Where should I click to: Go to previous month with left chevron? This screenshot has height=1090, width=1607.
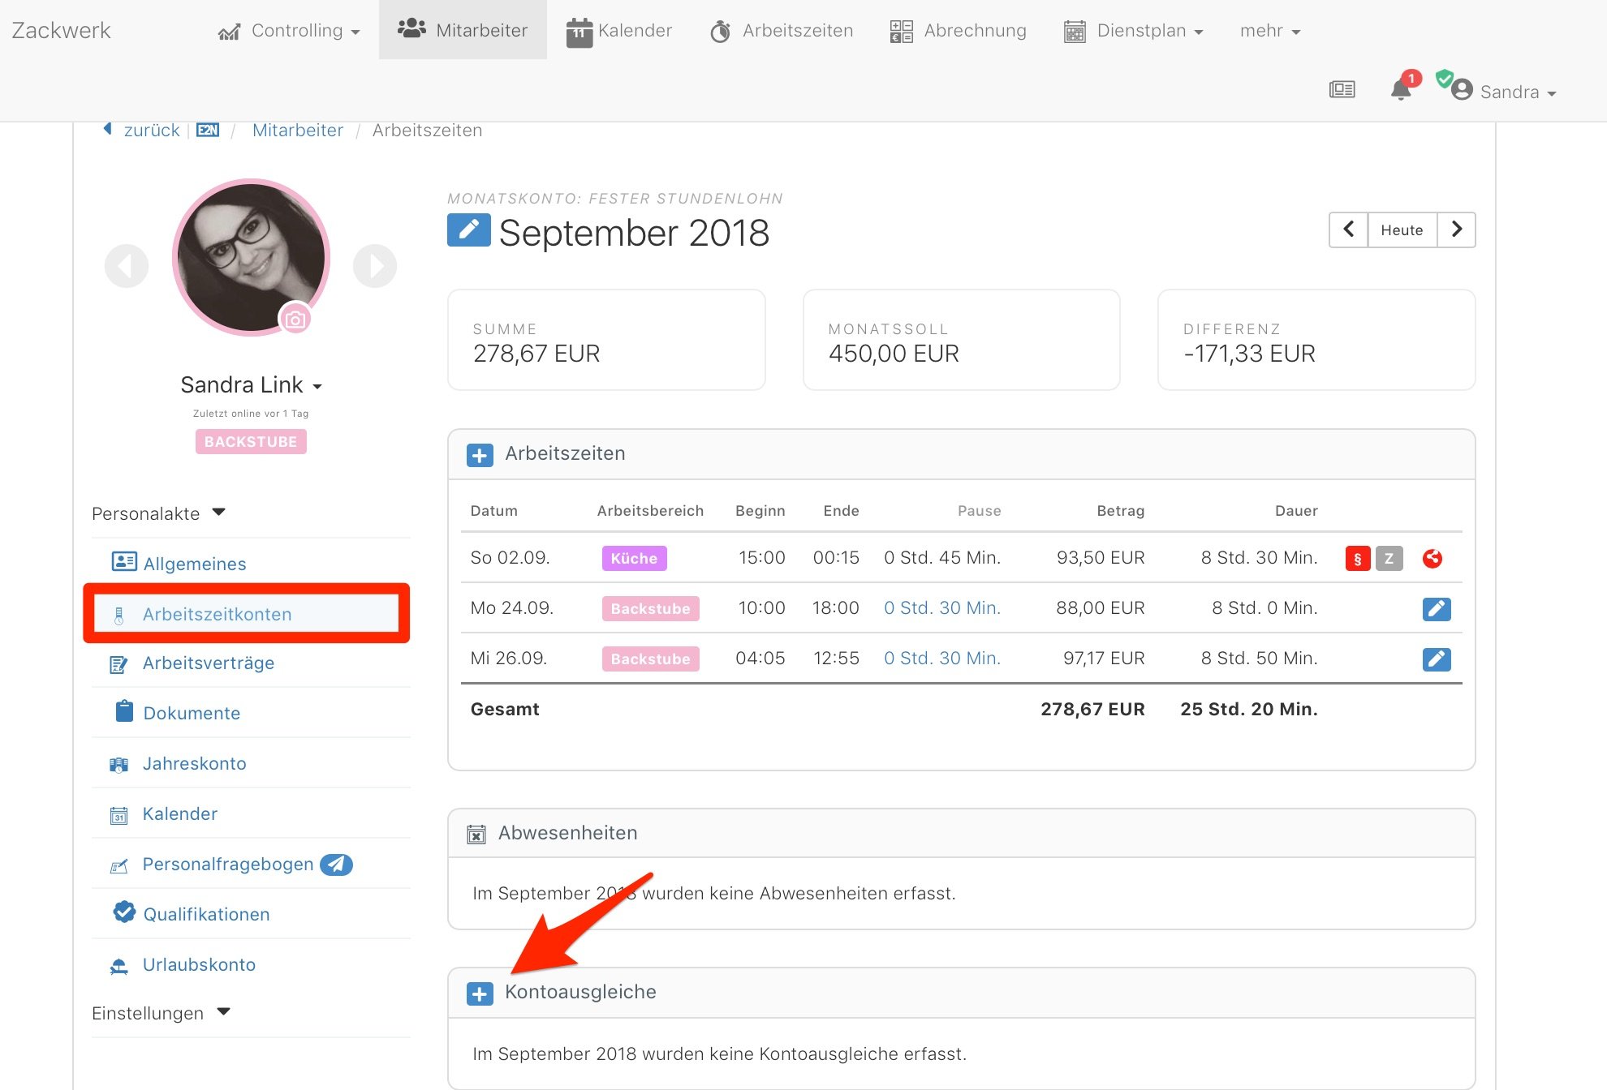click(x=1348, y=230)
